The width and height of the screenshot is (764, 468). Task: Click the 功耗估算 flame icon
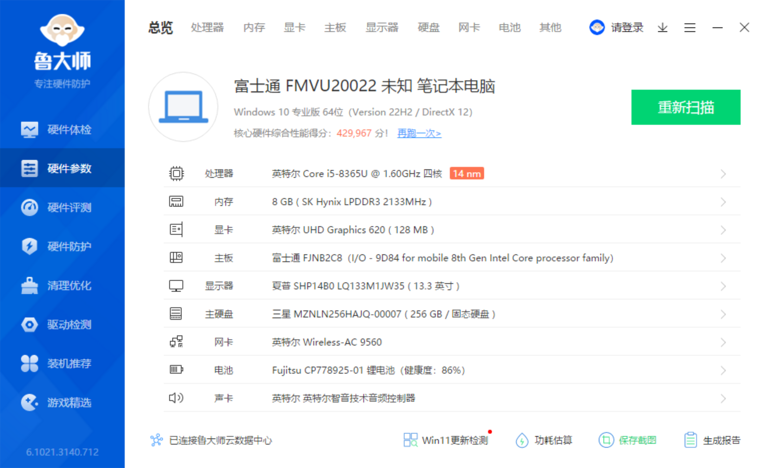522,440
